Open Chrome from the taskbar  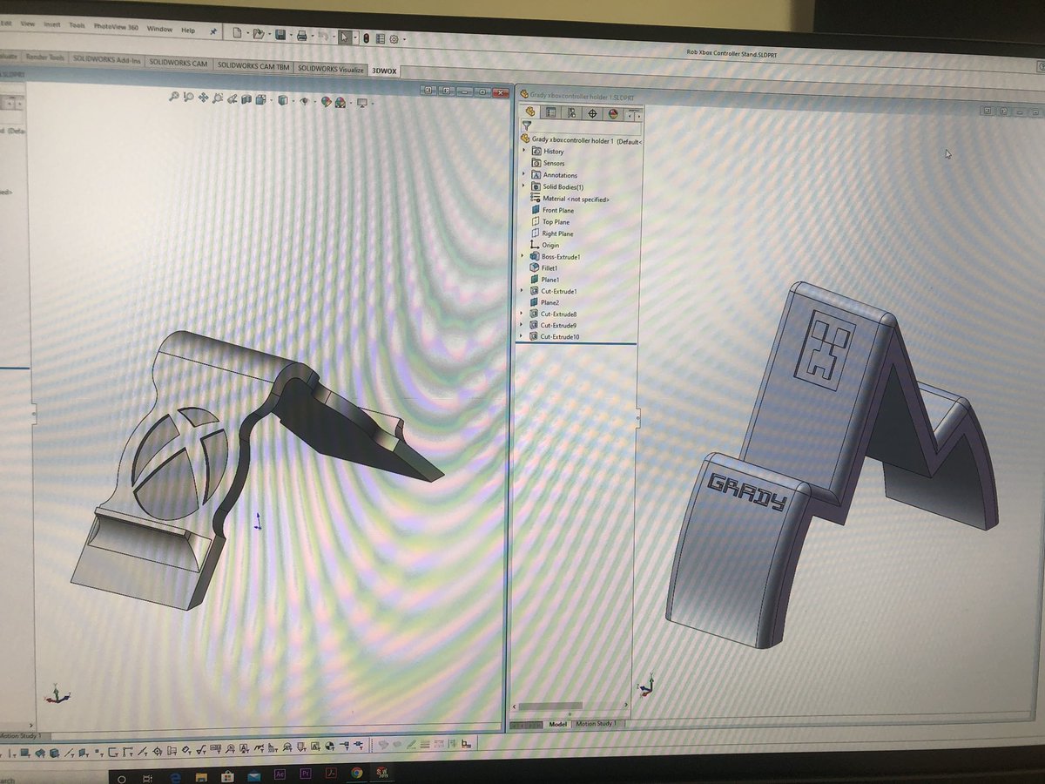(x=357, y=773)
